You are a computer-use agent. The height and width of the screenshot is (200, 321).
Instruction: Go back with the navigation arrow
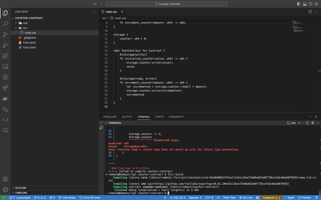(x=95, y=4)
